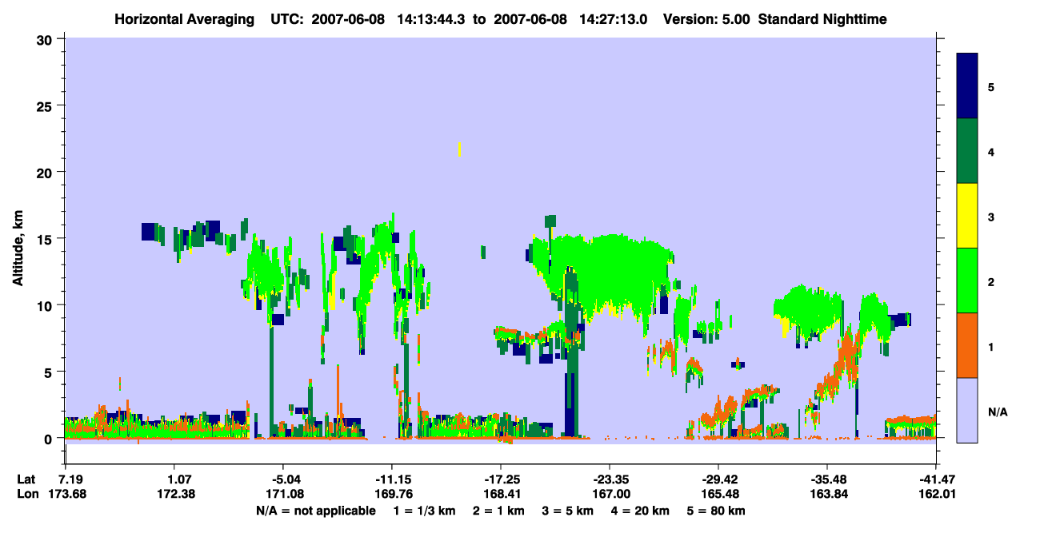Select the lavender N/A legend swatch
Image resolution: width=1040 pixels, height=533 pixels.
pos(967,410)
